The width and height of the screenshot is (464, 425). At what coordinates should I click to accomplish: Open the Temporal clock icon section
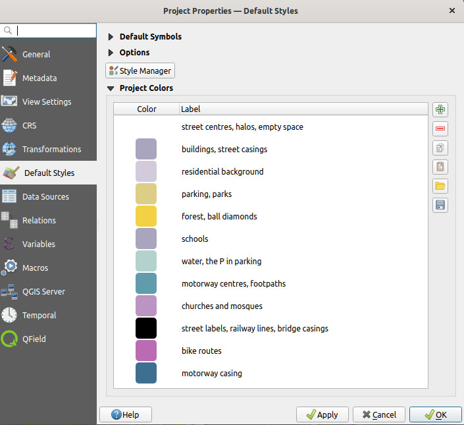[10, 316]
